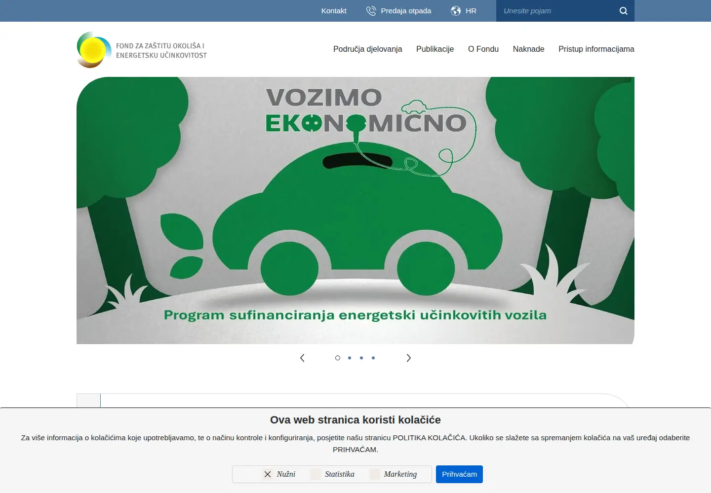
Task: Jump to the fourth carousel slide dot
Action: point(373,358)
